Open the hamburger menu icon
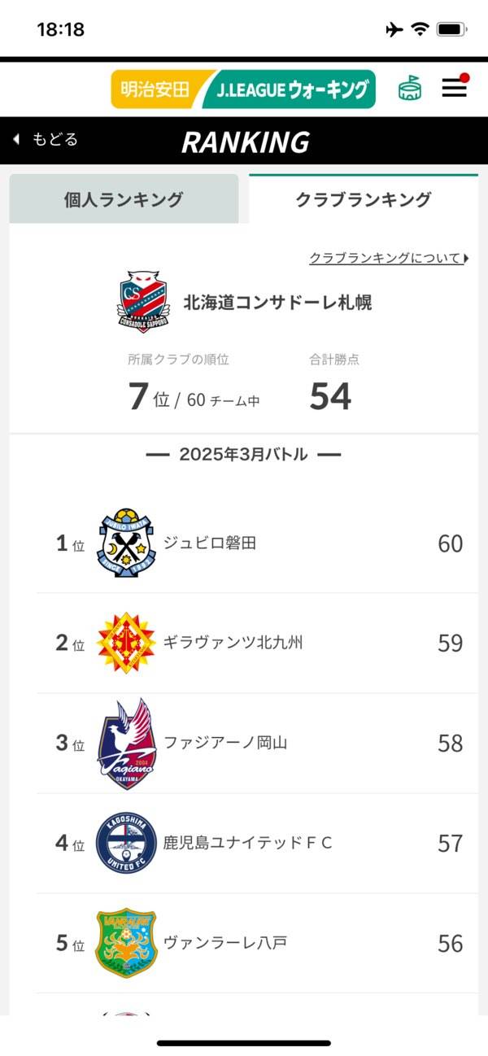This screenshot has height=1056, width=488. click(454, 89)
